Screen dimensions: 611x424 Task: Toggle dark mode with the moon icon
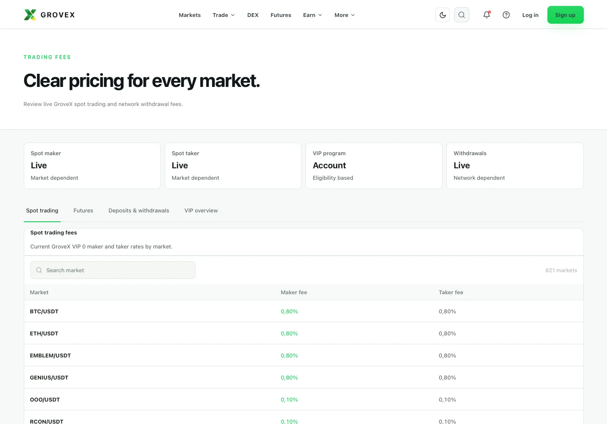(443, 15)
